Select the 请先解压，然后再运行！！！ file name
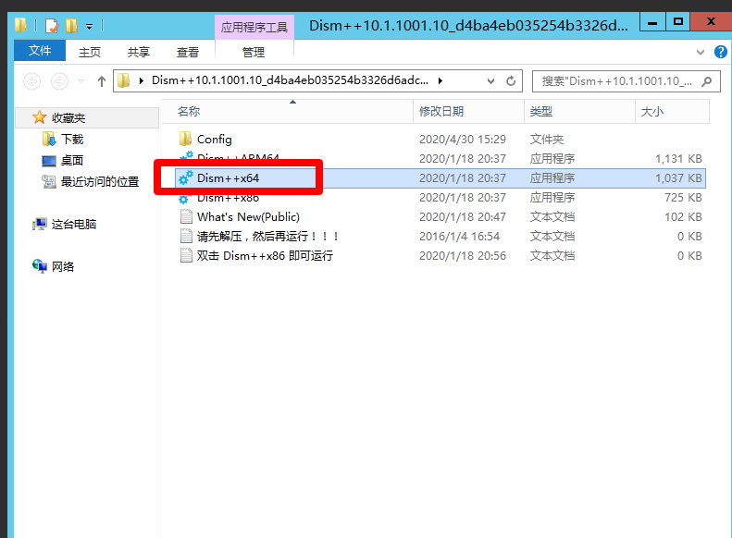This screenshot has width=732, height=538. (x=268, y=237)
